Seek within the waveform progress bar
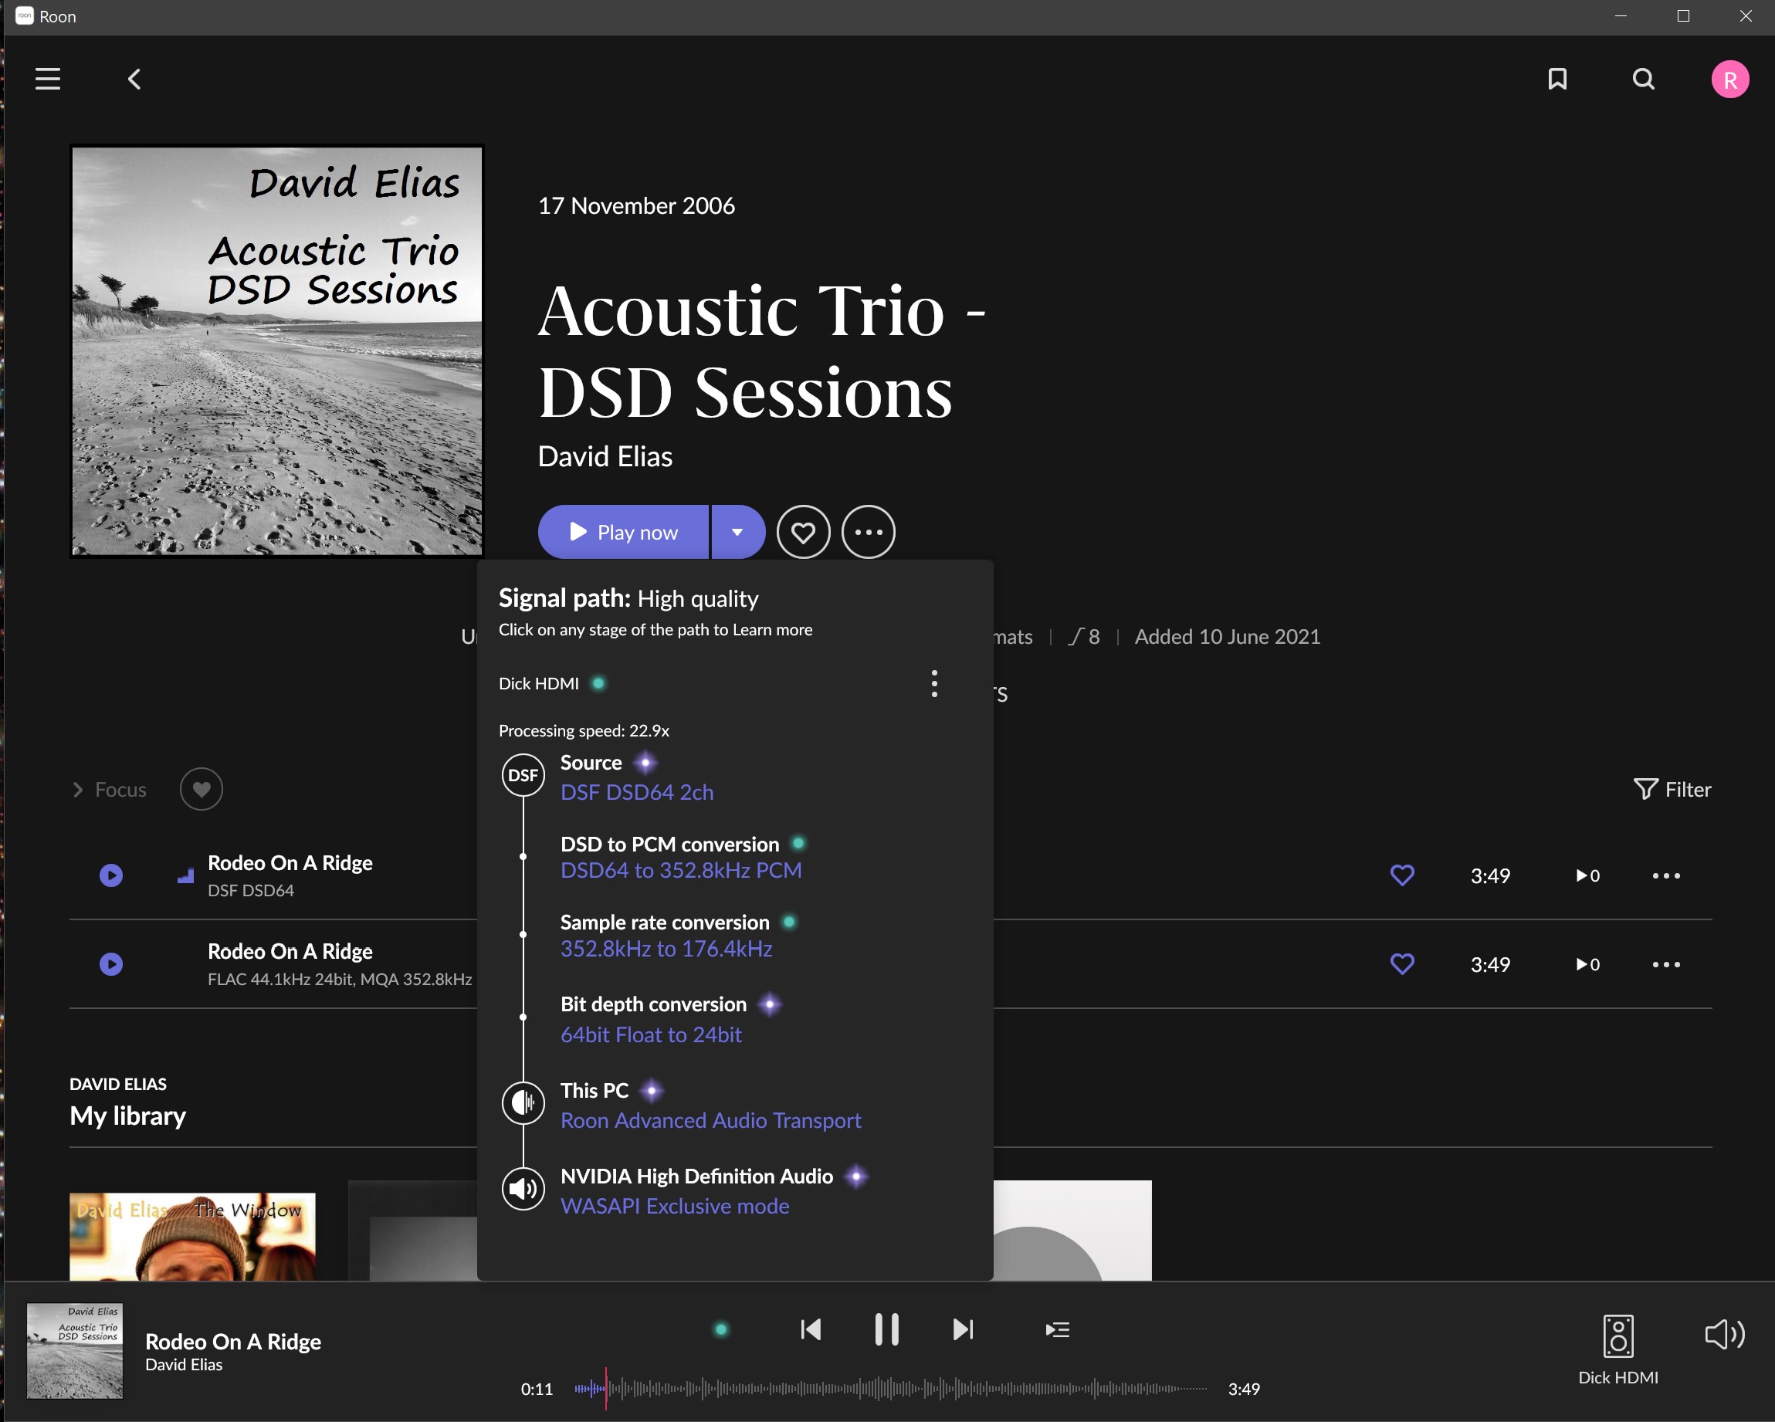 click(891, 1388)
